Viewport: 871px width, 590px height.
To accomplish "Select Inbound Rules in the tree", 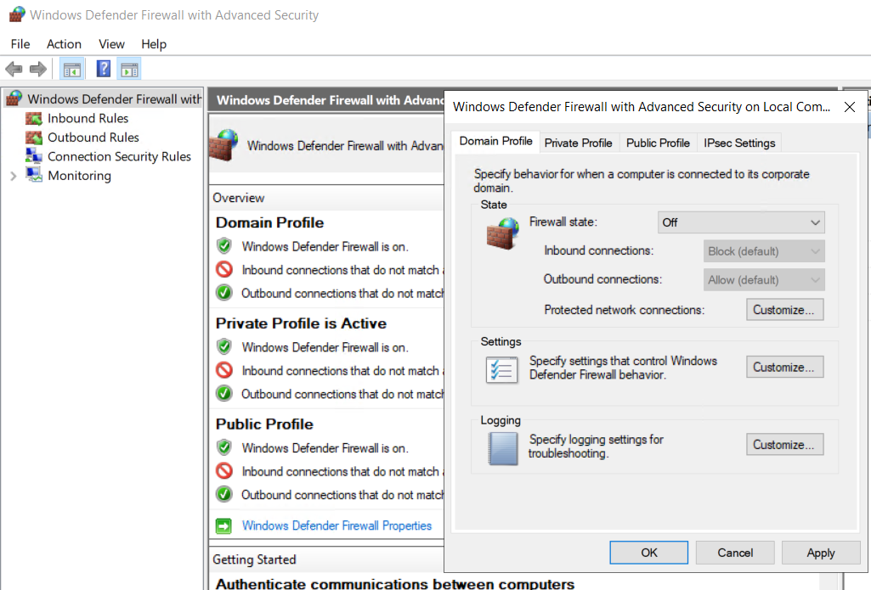I will point(88,118).
